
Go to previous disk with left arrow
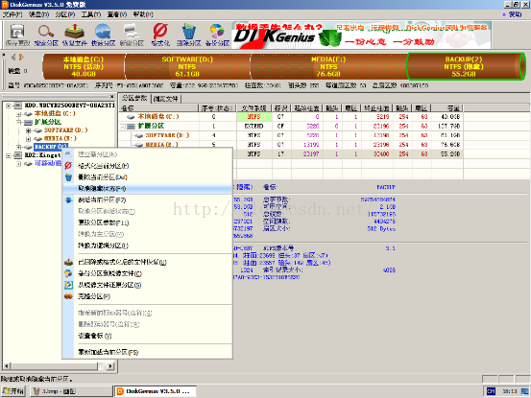click(13, 58)
